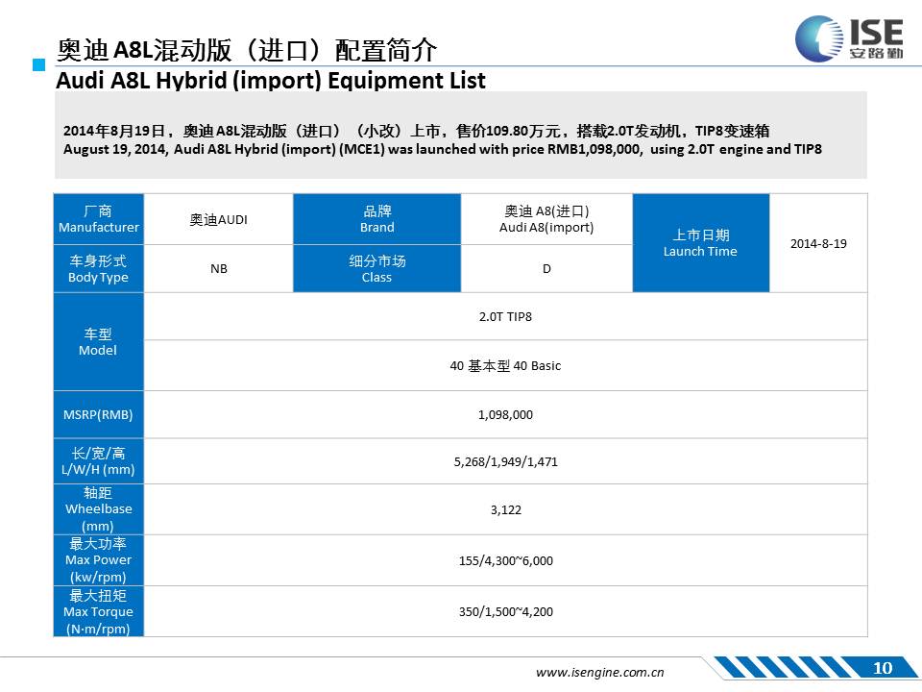Viewport: 922px width, 692px height.
Task: Select the MSRP(RMB) header cell
Action: [99, 415]
